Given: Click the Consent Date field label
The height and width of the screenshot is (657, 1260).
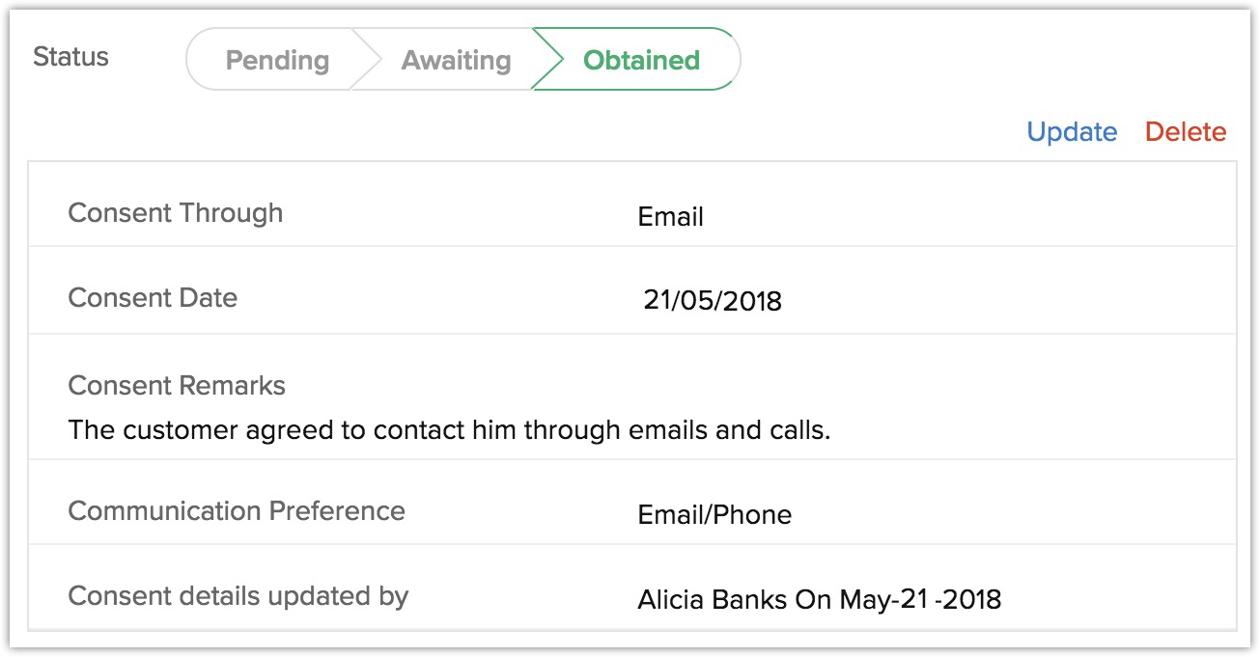Looking at the screenshot, I should coord(153,298).
